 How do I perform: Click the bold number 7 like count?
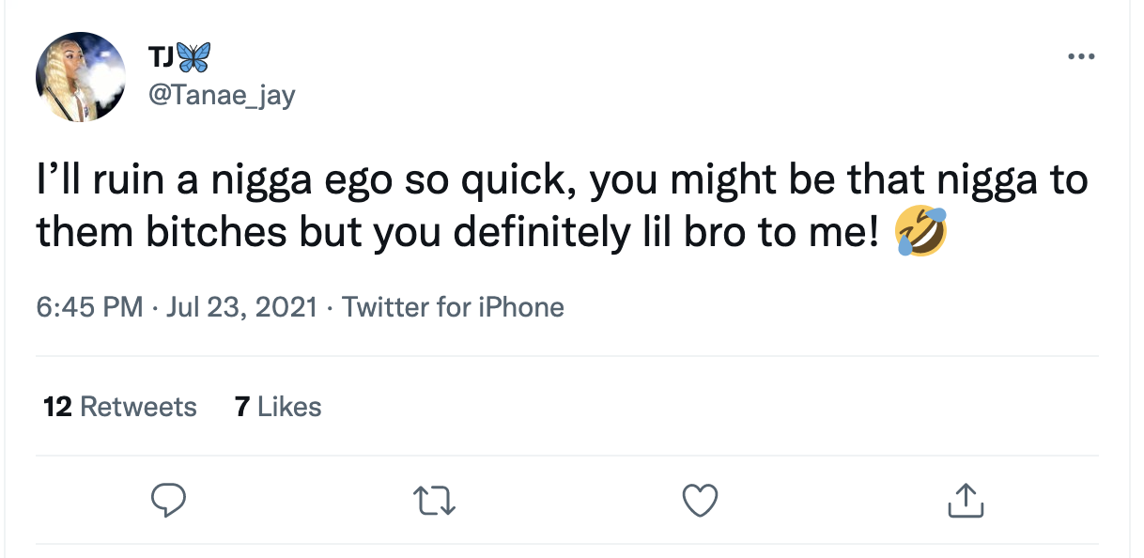[242, 407]
